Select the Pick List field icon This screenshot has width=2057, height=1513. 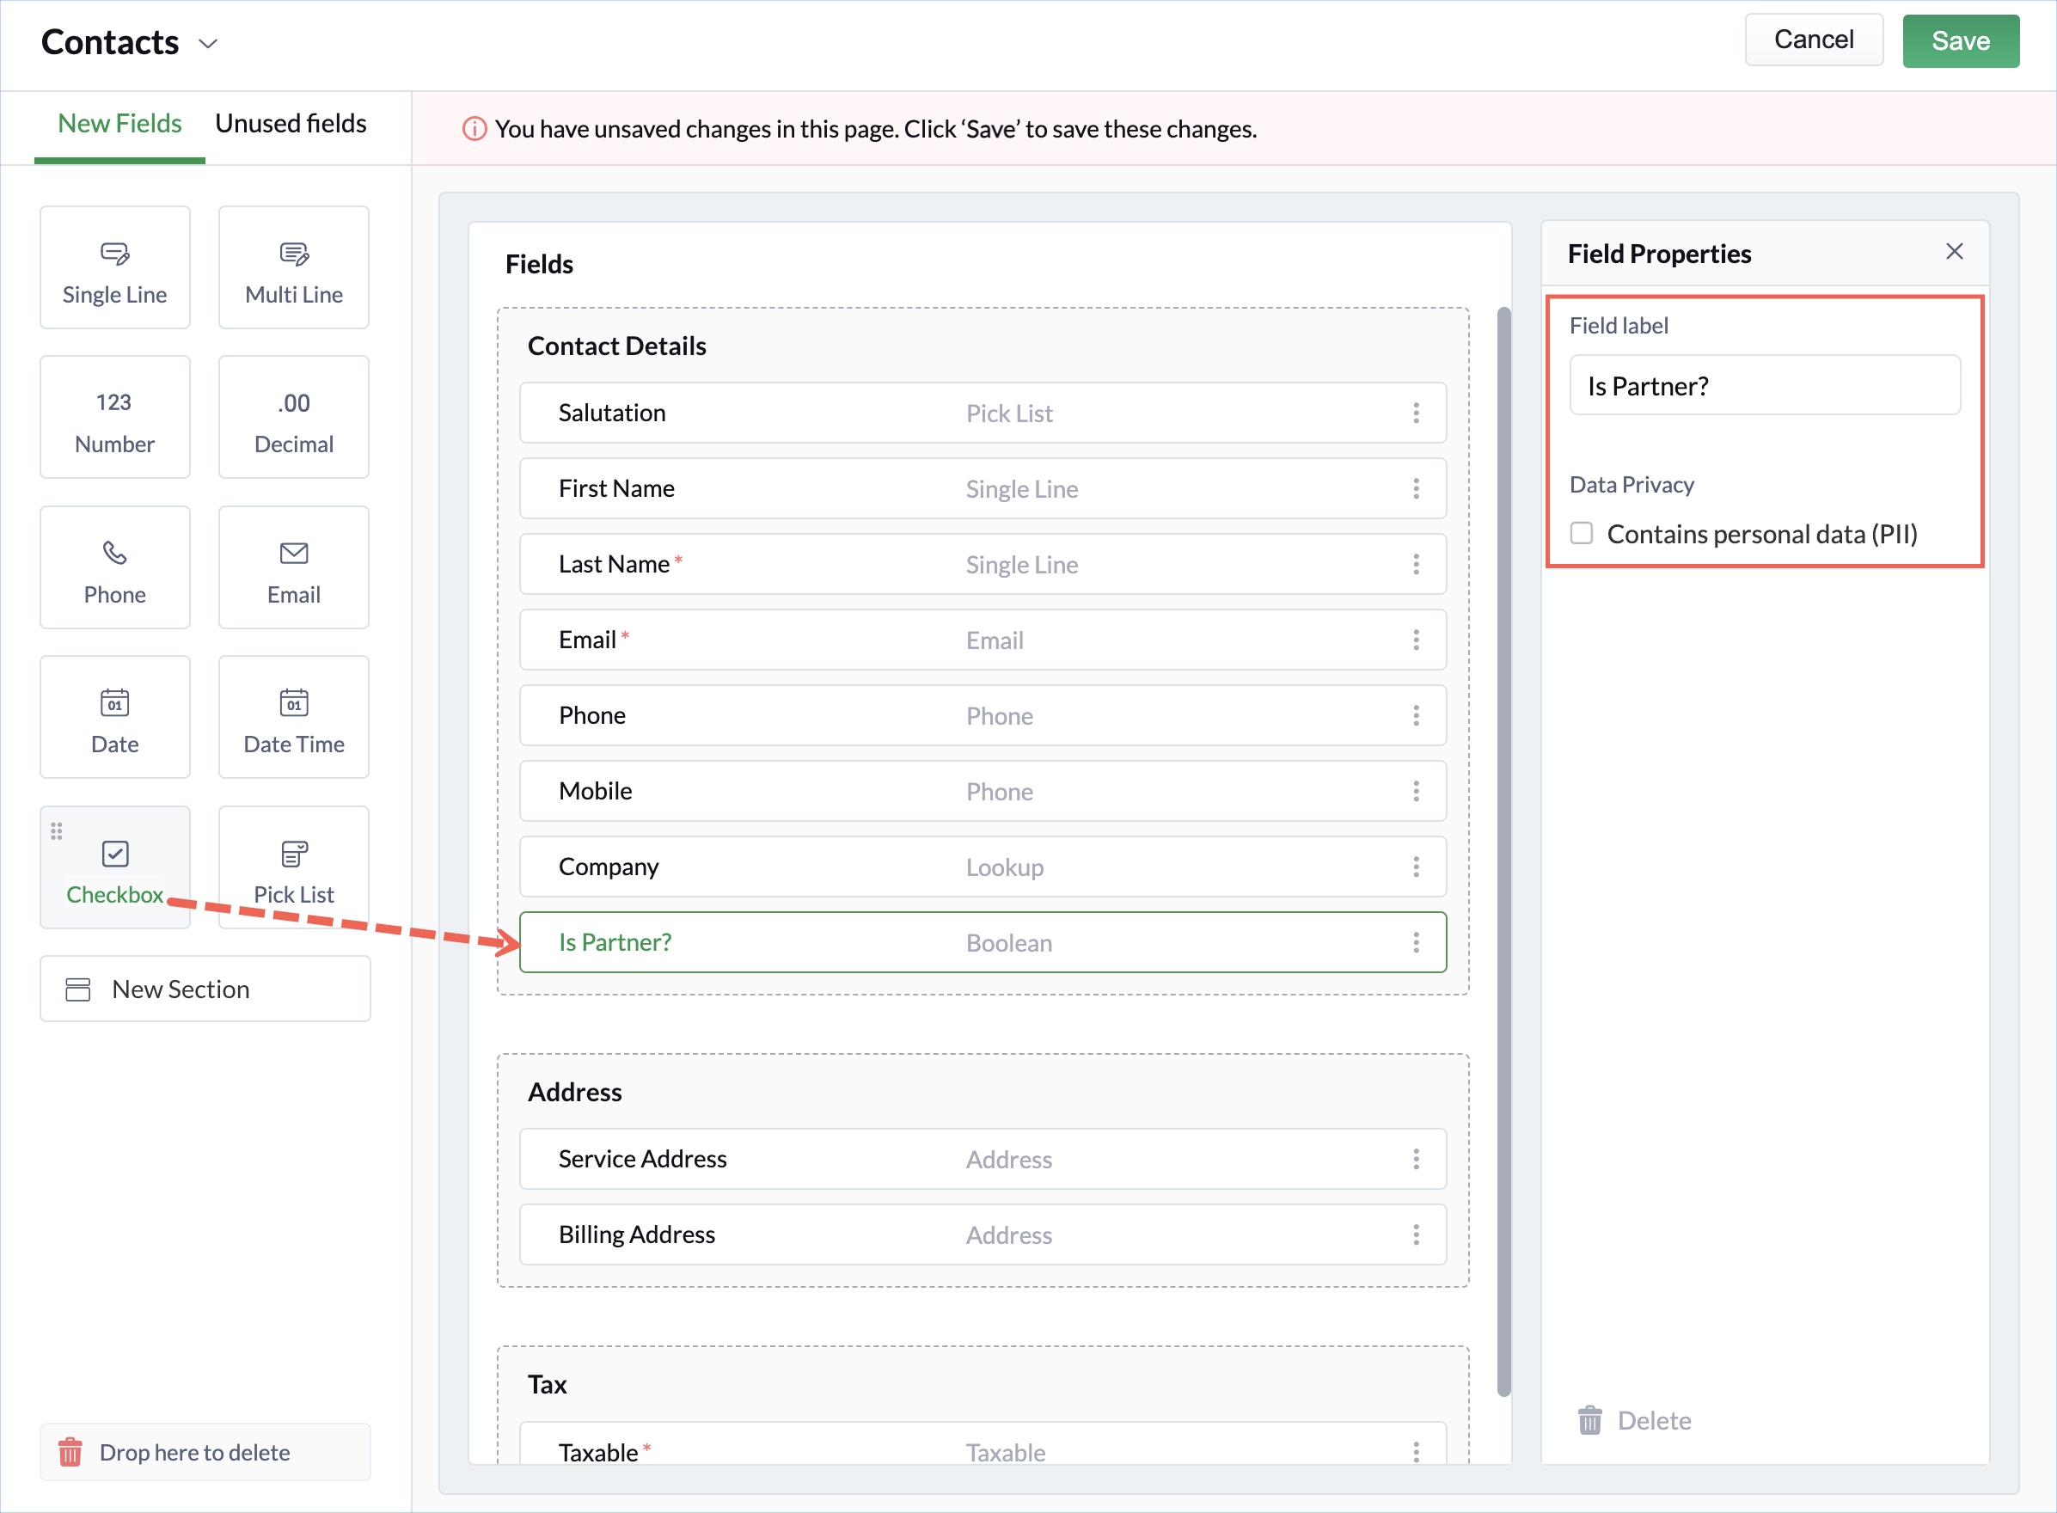(294, 854)
